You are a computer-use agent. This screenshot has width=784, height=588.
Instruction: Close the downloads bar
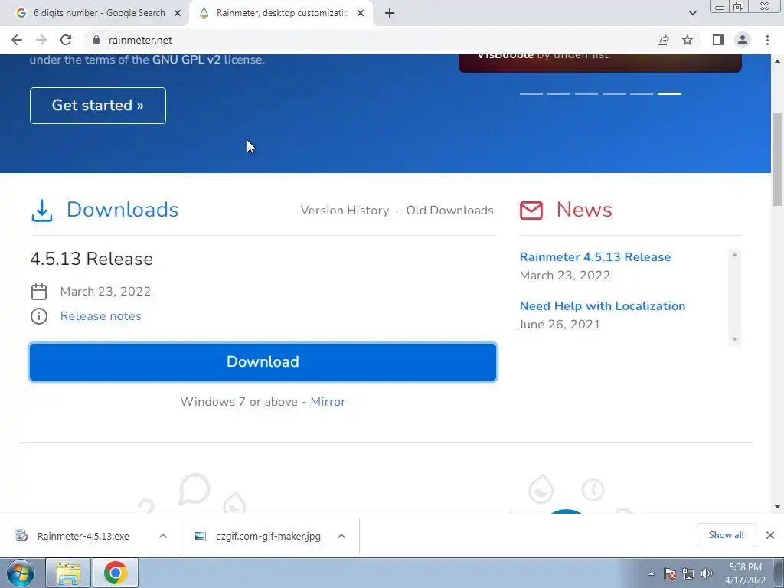click(x=770, y=535)
